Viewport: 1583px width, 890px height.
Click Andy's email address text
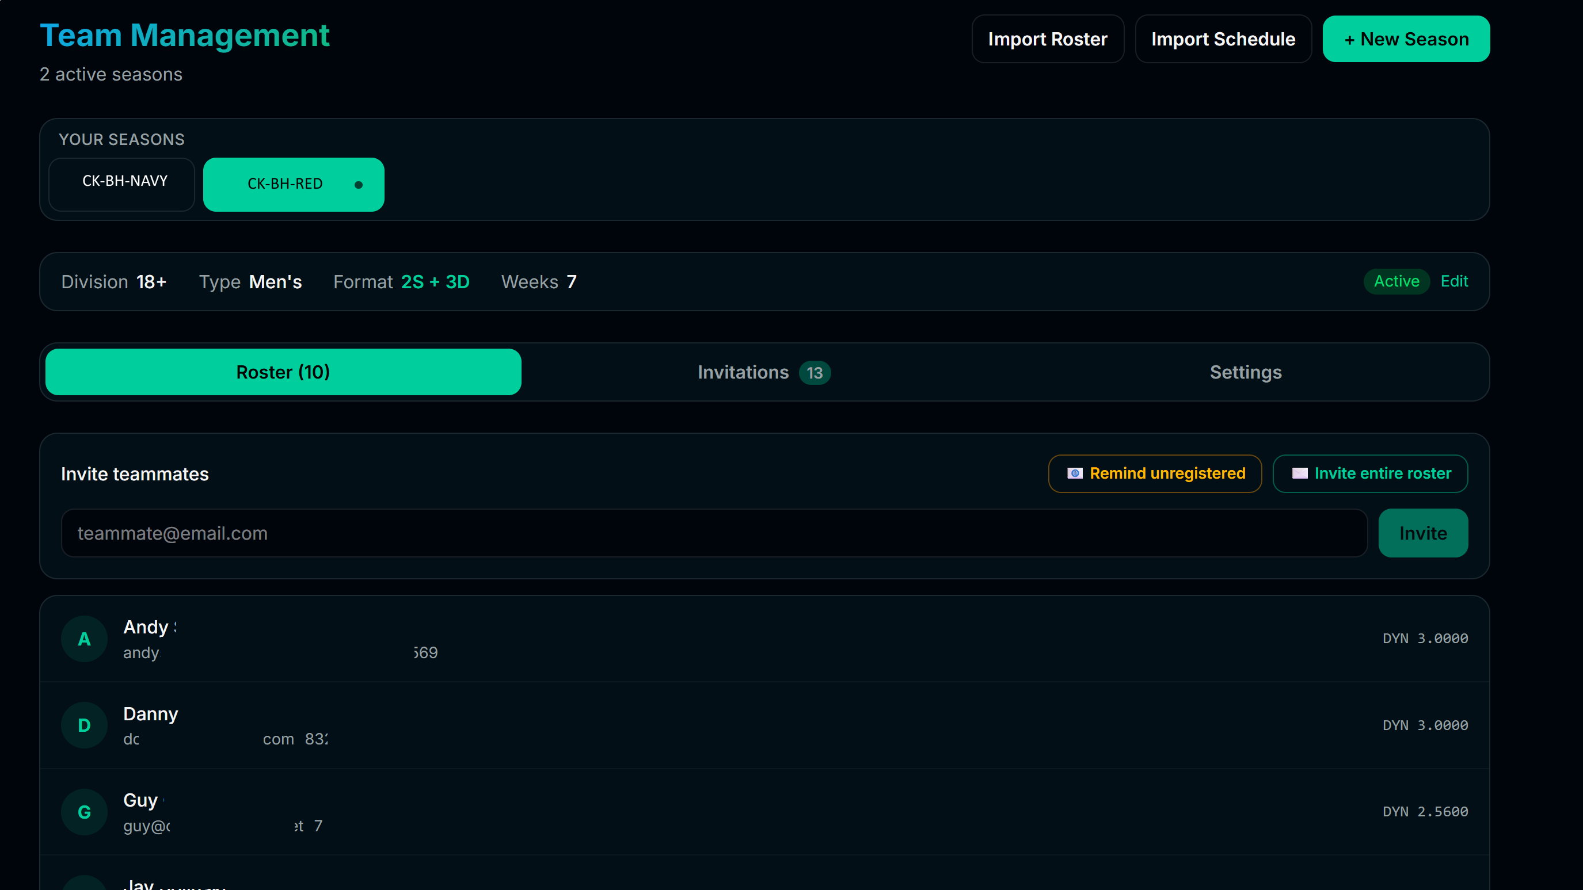point(142,652)
